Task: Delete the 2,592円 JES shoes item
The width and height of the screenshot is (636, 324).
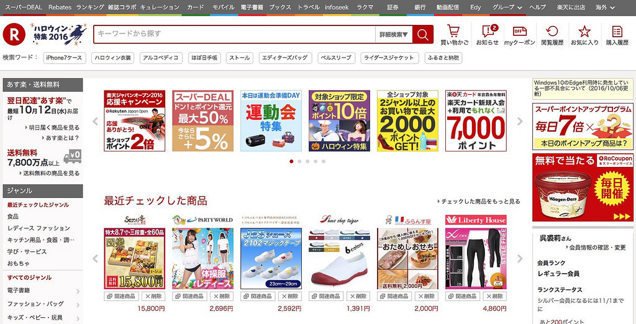Action: coord(290,296)
